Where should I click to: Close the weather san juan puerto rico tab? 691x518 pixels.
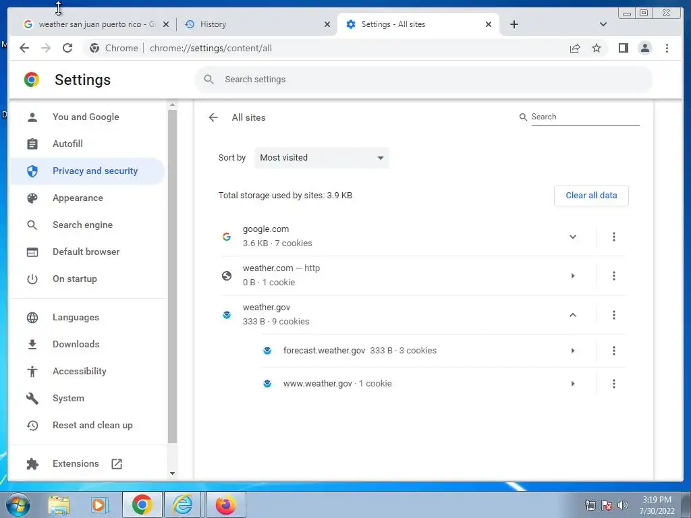click(166, 24)
